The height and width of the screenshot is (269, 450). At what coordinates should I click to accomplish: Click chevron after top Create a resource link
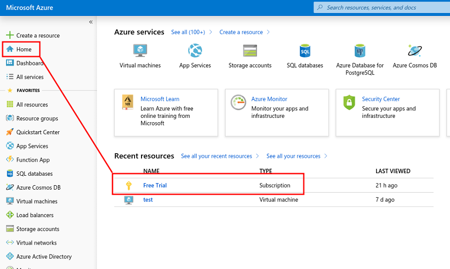tap(268, 32)
